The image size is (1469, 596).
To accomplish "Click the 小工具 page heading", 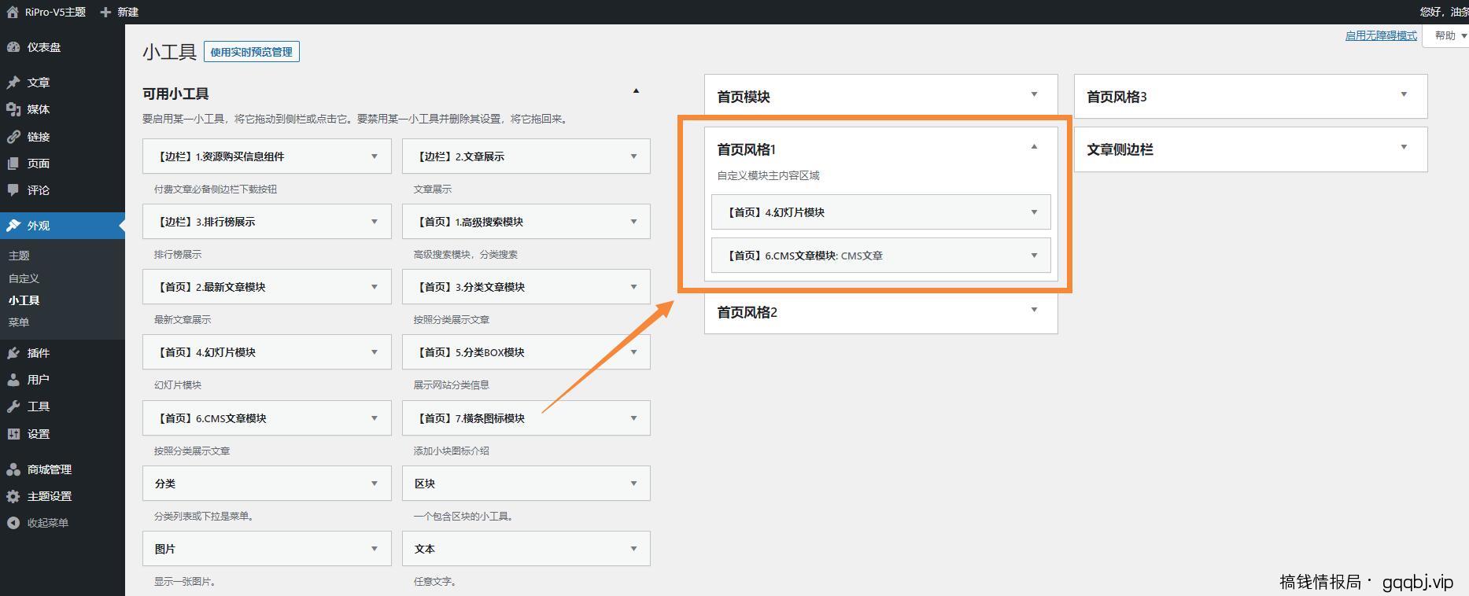I will point(169,52).
